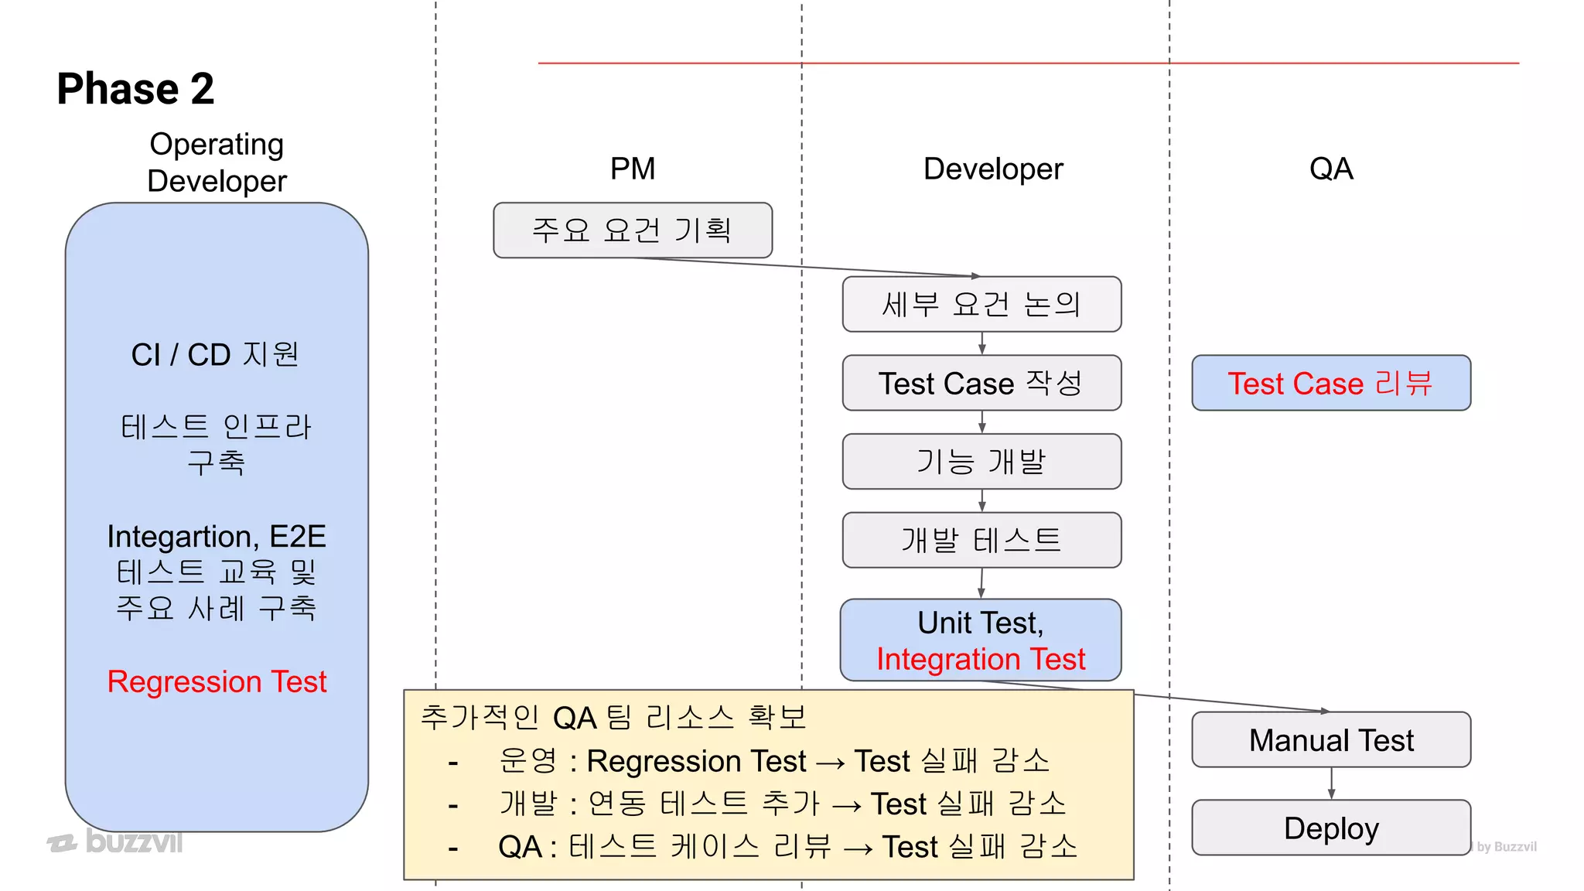
Task: Select the '세부 요건 논의' box
Action: [x=981, y=304]
